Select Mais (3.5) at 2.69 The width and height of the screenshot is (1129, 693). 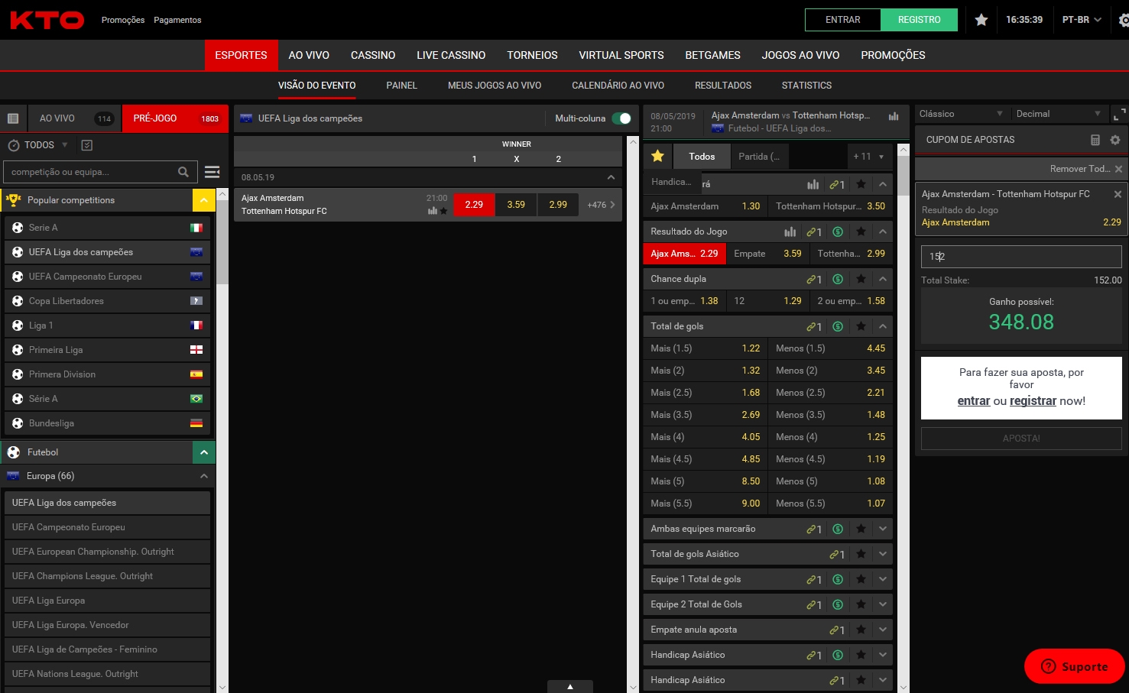[x=705, y=415]
